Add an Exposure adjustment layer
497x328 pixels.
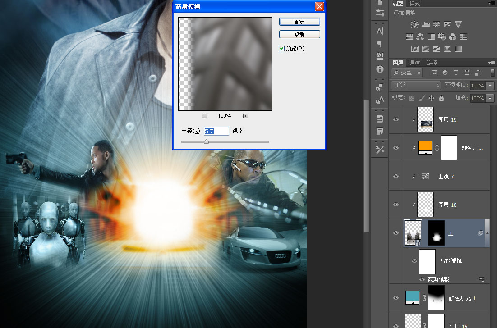pos(447,25)
